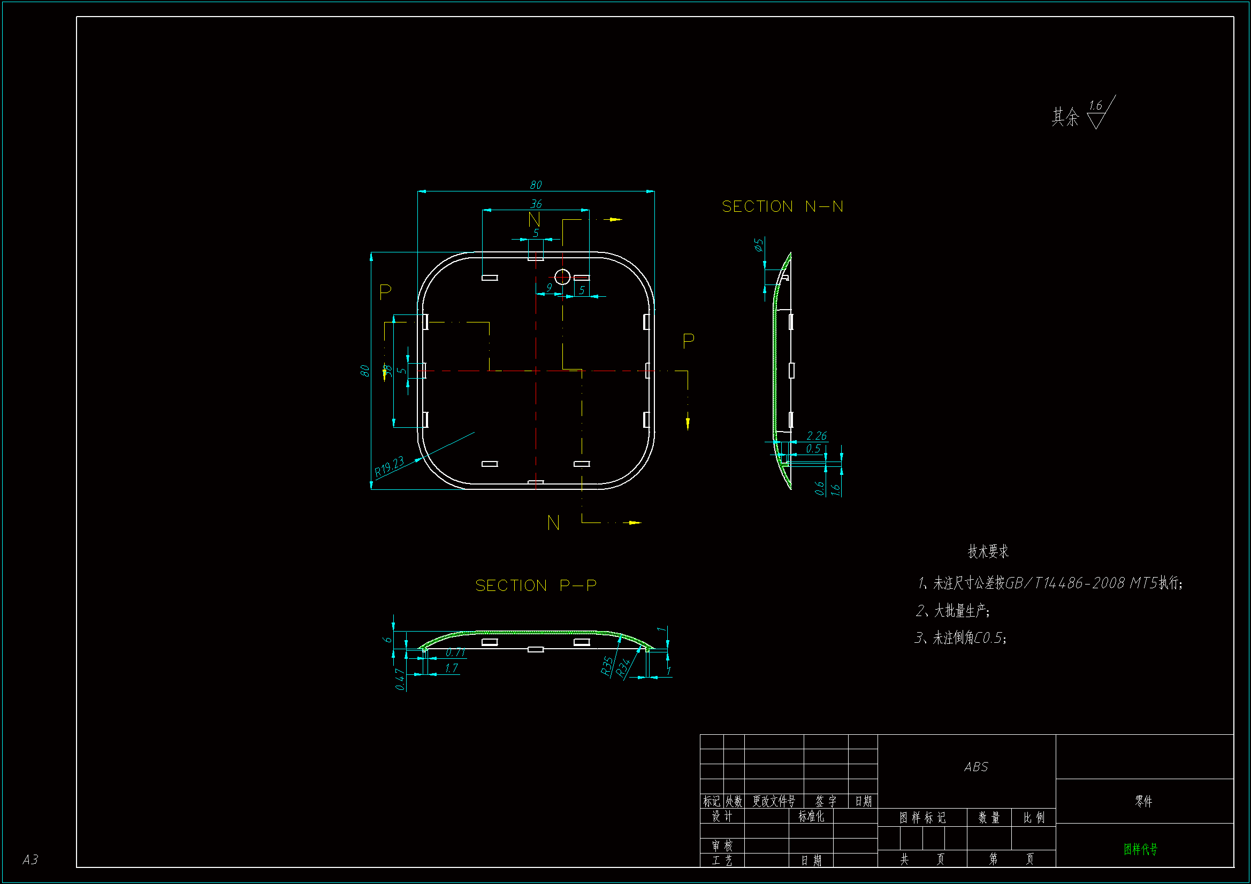The height and width of the screenshot is (884, 1251).
Task: Click the 零件 title block cell
Action: [x=1143, y=801]
